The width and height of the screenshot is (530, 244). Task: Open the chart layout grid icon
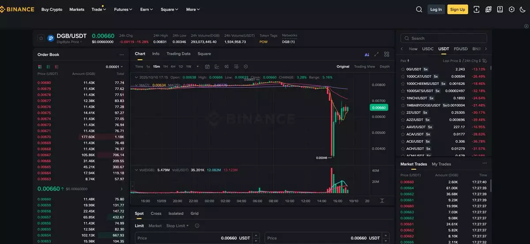point(386,54)
